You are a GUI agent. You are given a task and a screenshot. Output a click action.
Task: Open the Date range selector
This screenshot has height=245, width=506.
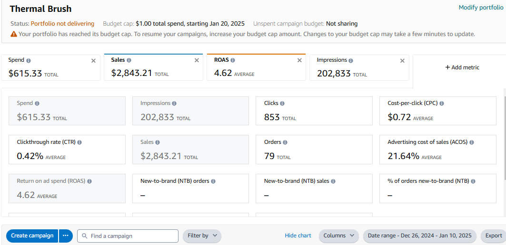420,236
